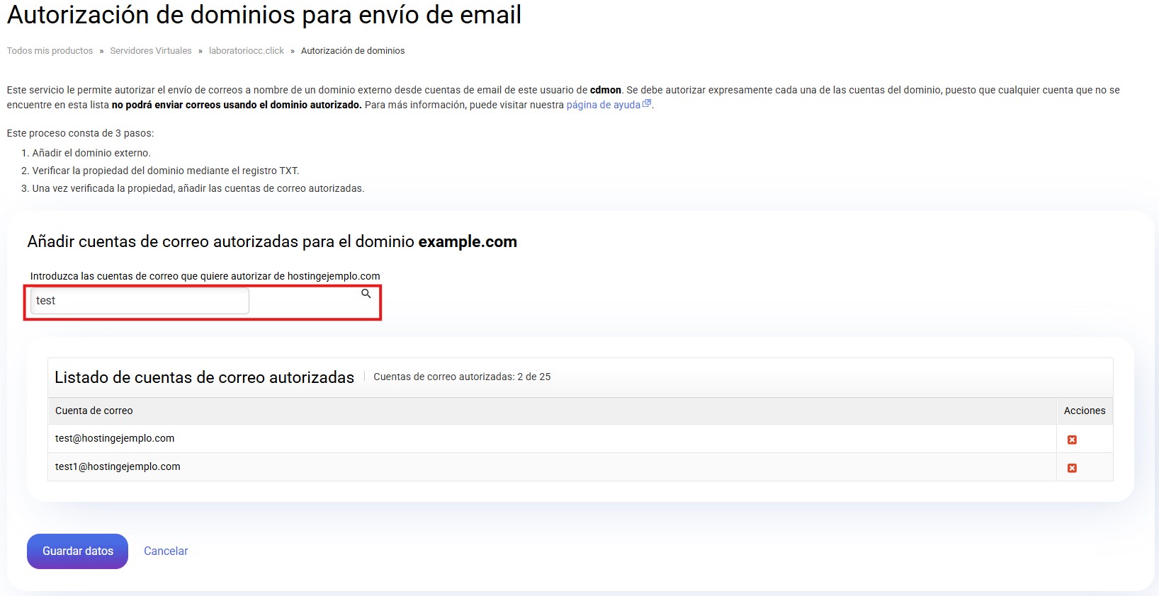Focus the email account input containing "test"
This screenshot has height=596, width=1159.
[x=140, y=301]
